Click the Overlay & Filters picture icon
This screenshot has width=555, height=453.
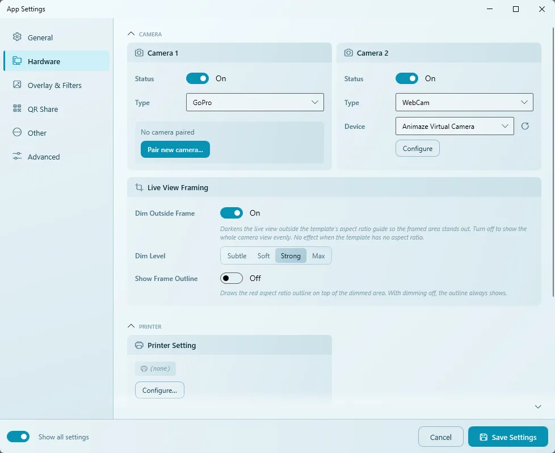pyautogui.click(x=17, y=85)
